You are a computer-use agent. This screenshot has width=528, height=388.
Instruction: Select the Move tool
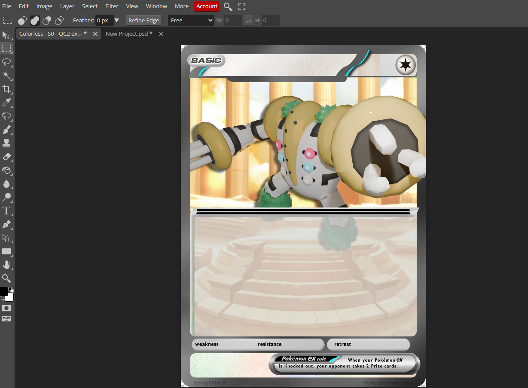coord(6,35)
